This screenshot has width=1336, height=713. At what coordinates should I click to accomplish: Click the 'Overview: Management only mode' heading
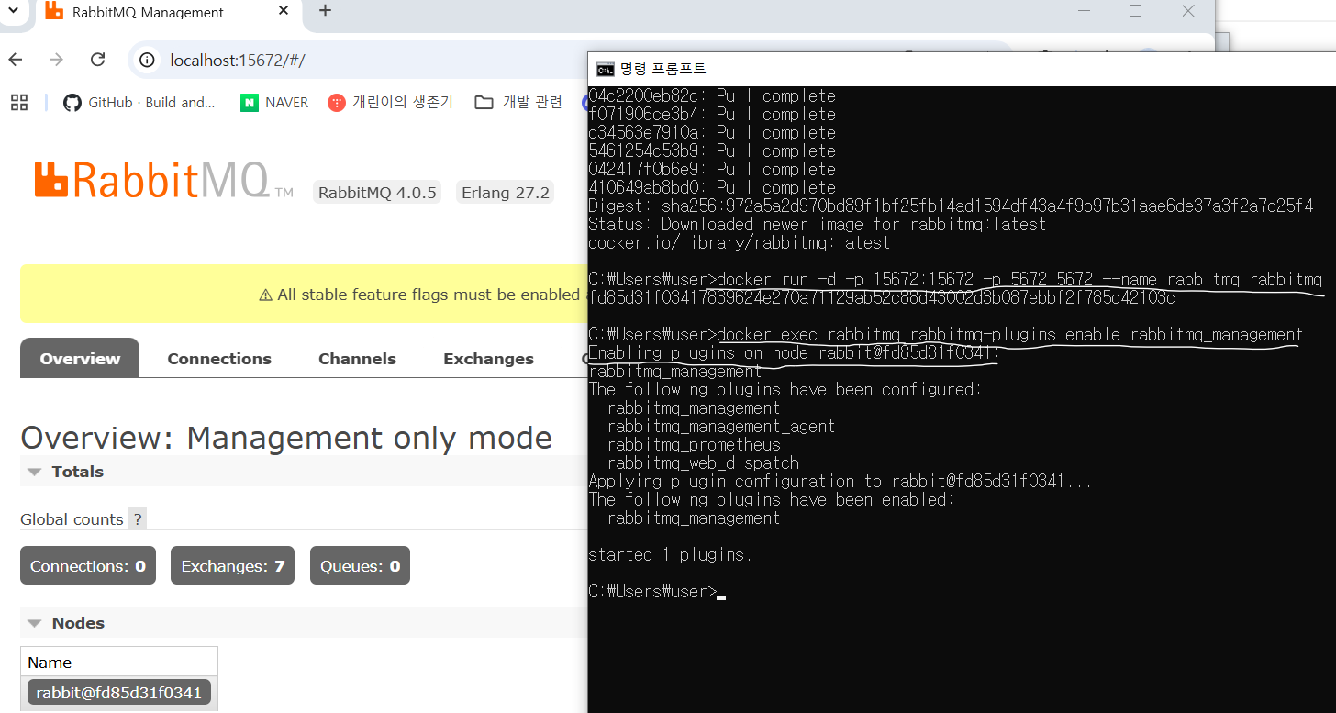[286, 438]
